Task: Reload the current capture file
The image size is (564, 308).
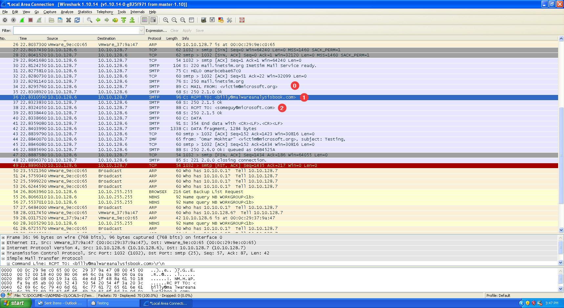Action: [x=77, y=20]
